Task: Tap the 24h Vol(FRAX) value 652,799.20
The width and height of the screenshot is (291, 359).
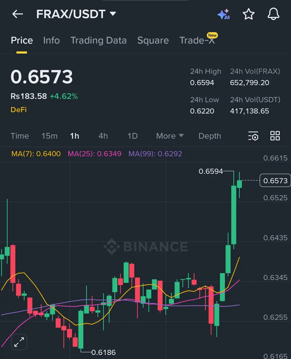Action: pyautogui.click(x=249, y=83)
